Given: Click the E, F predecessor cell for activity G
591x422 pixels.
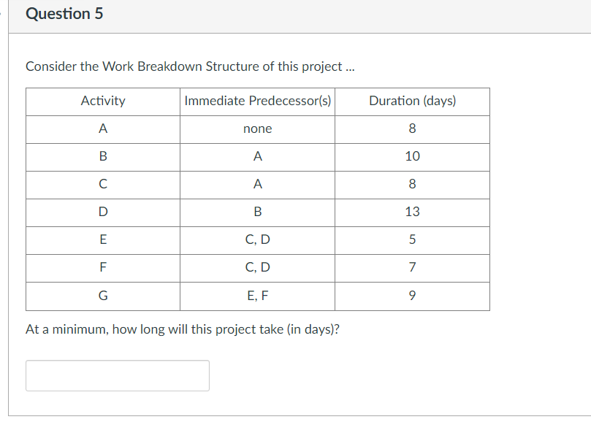Looking at the screenshot, I should [256, 296].
